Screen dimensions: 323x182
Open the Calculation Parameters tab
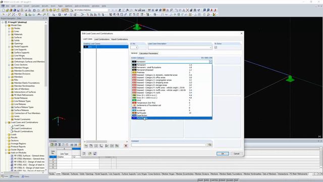tap(148, 54)
